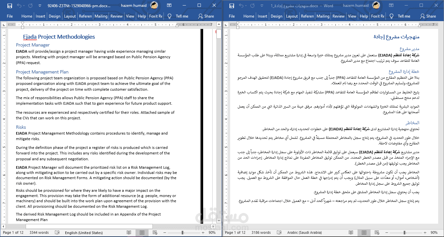Screen dimensions: 444x237
Task: Share the English document from the left window
Action: coord(206,16)
